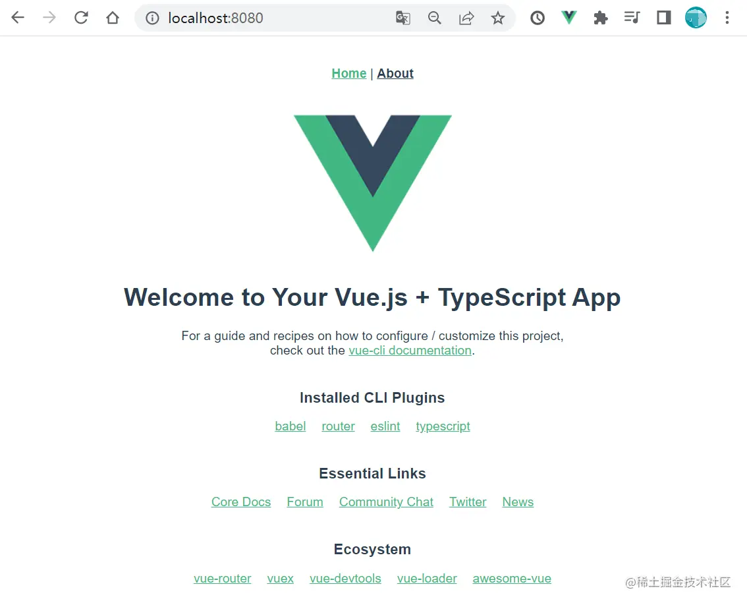This screenshot has width=747, height=605.
Task: Share this page via the share icon
Action: coord(466,18)
